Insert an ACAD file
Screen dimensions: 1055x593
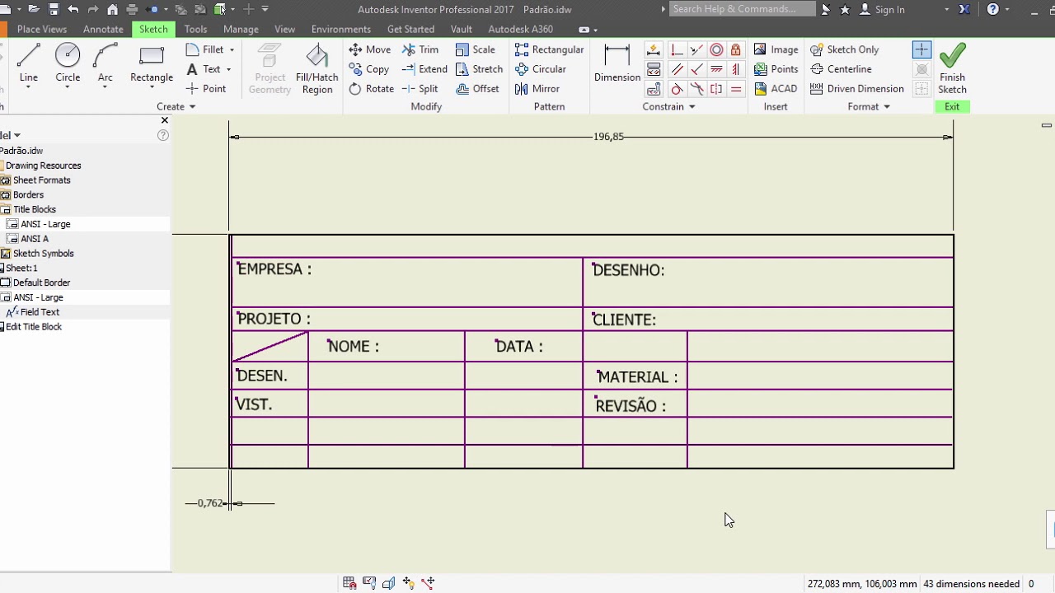[776, 89]
